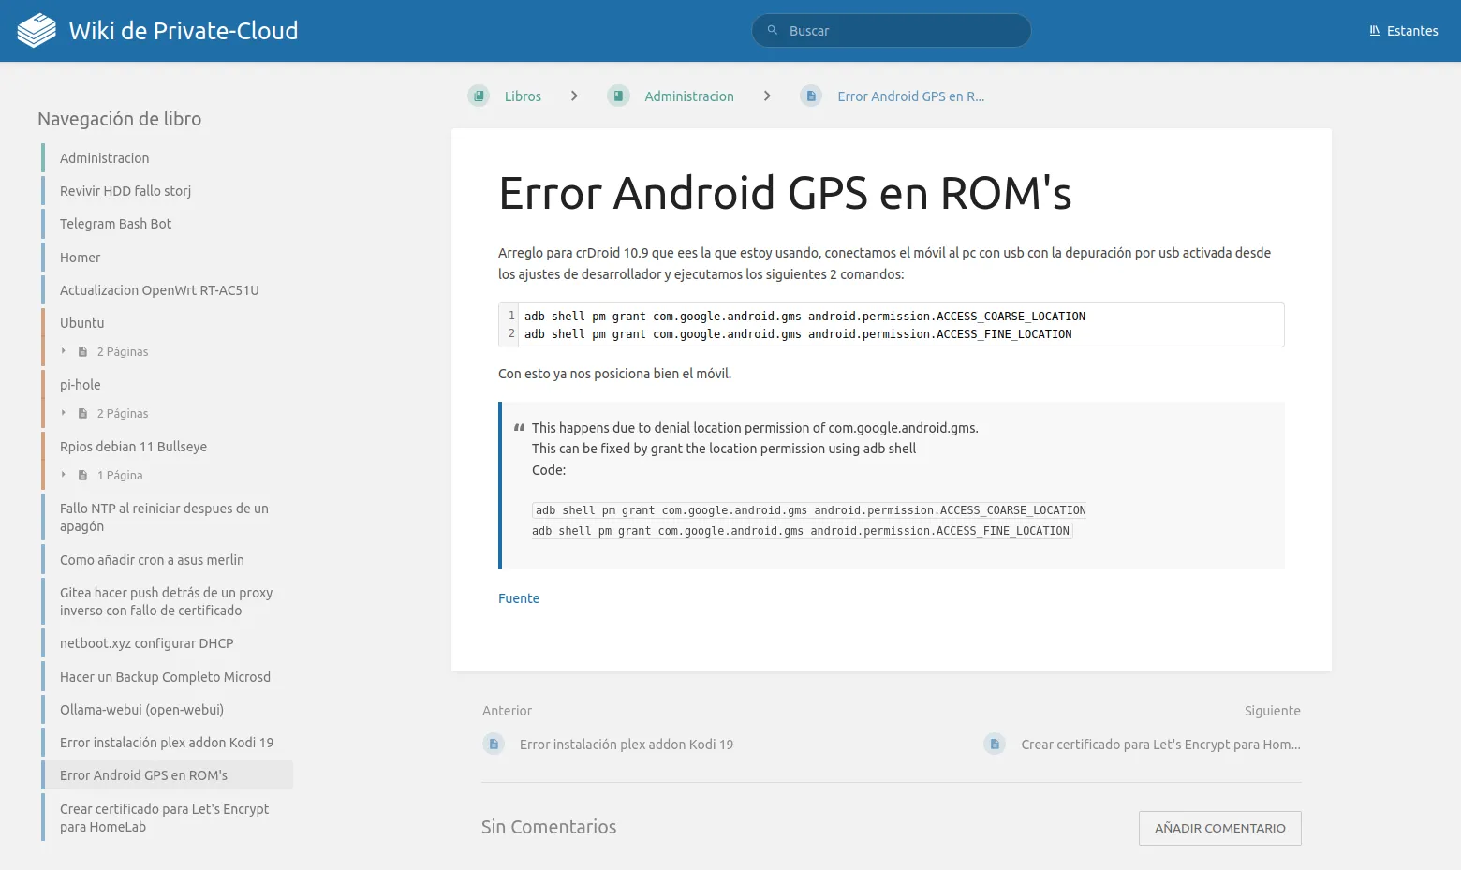This screenshot has width=1461, height=870.
Task: Expand the pi-hole chapter pages
Action: tap(64, 413)
